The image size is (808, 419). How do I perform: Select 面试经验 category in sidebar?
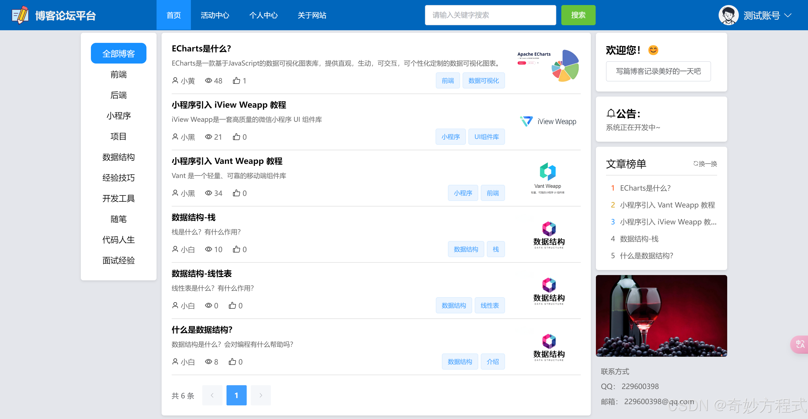[x=119, y=260]
